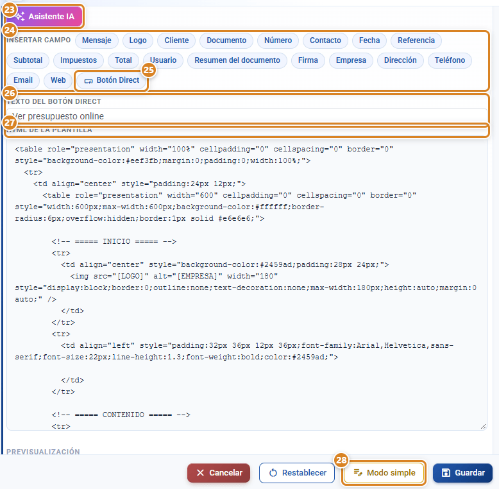Insert the Fecha field chip
The image size is (499, 489).
pos(369,40)
